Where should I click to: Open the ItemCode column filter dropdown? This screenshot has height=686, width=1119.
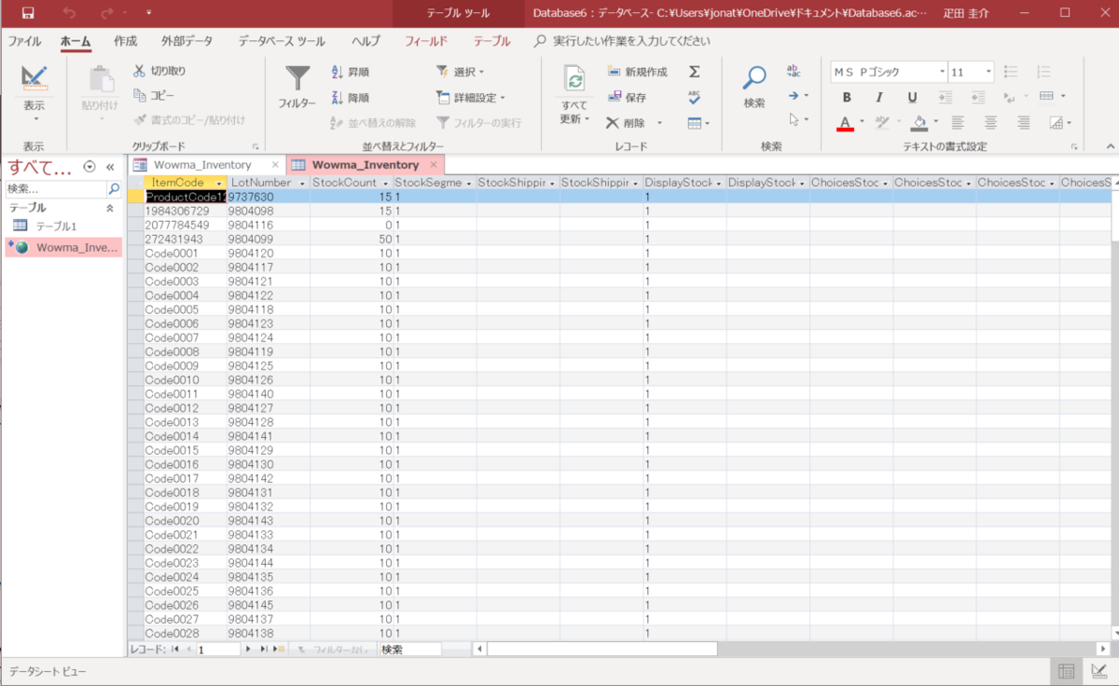pos(220,182)
